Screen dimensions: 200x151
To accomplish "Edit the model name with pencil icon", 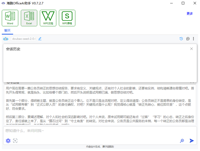I will click(x=40, y=39).
